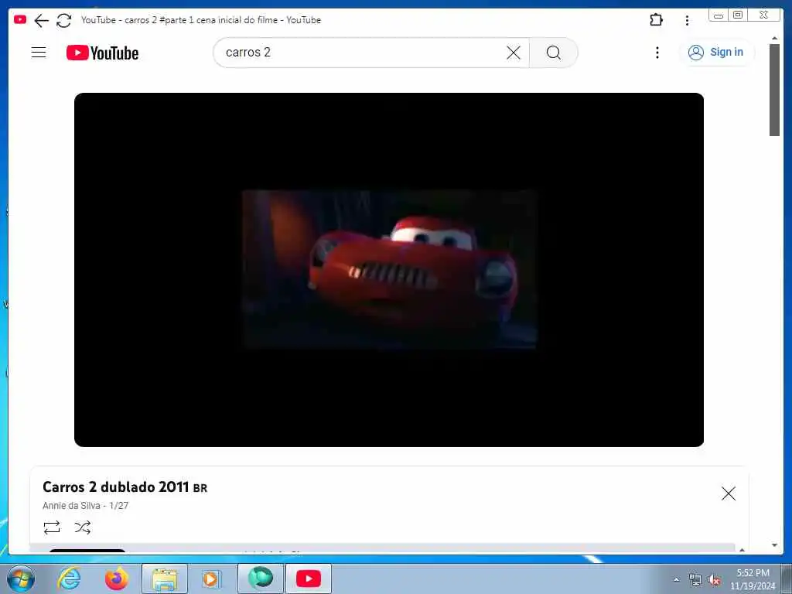Click the Sign in button
The height and width of the screenshot is (594, 792).
716,52
